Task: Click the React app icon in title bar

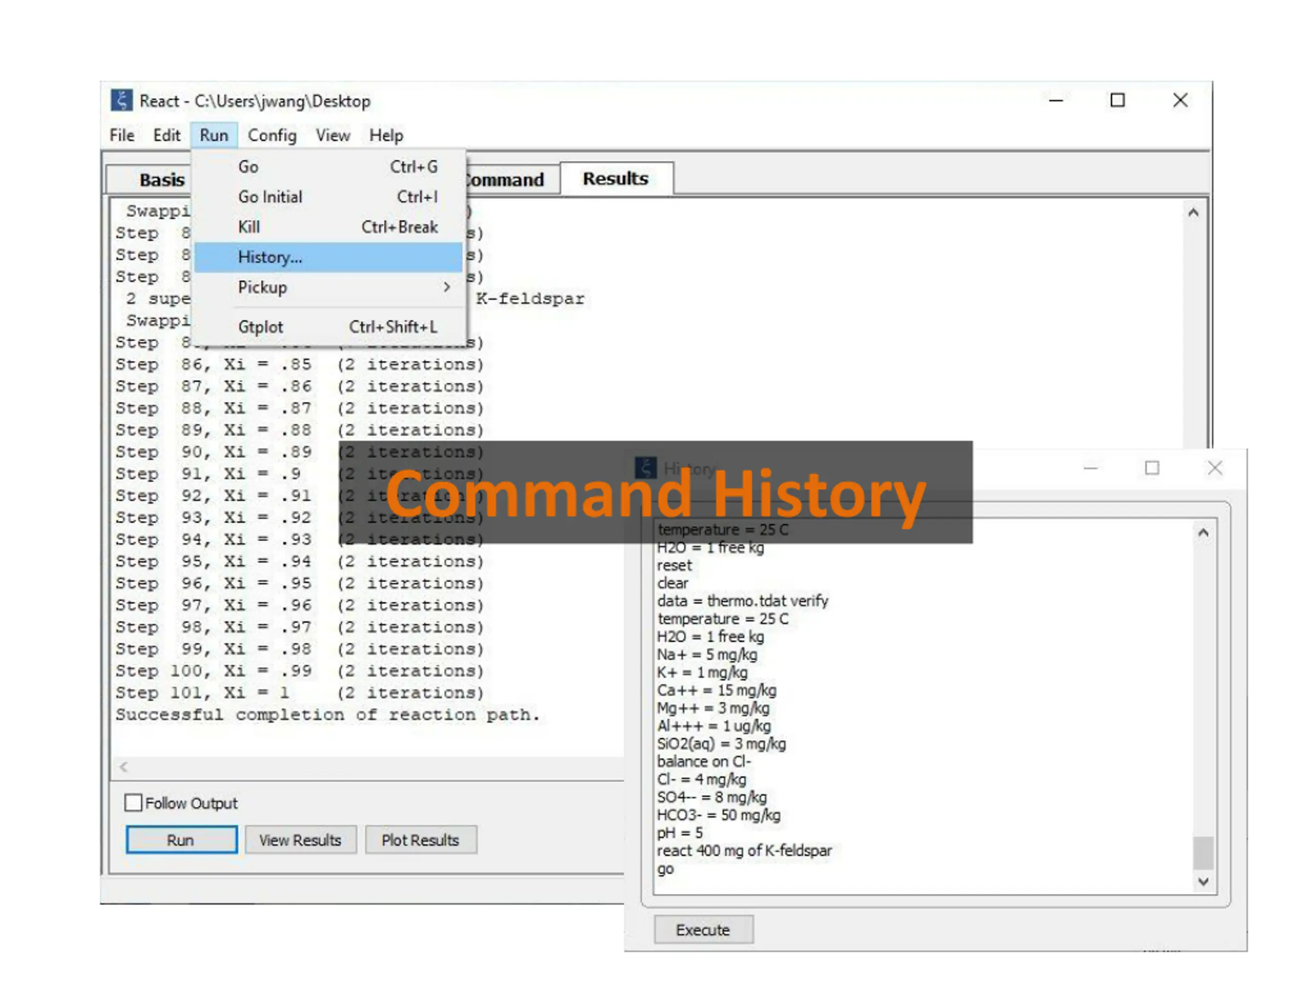Action: 121,100
